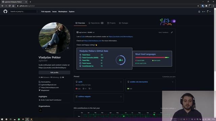The height and width of the screenshot is (121, 216).
Task: Open the following count link
Action: pyautogui.click(x=55, y=77)
